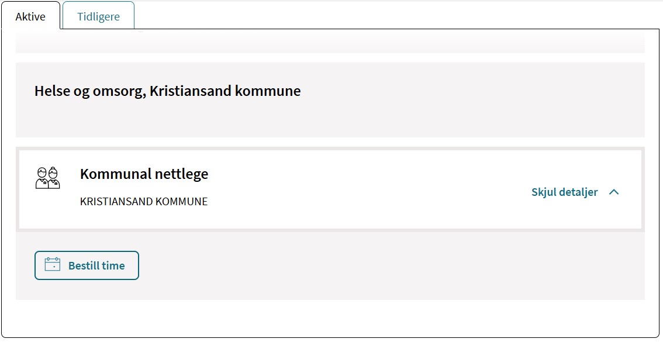Switch to the Tidligere tab

tap(98, 16)
